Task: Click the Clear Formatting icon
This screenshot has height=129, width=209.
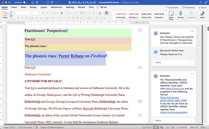Action: click(62, 13)
